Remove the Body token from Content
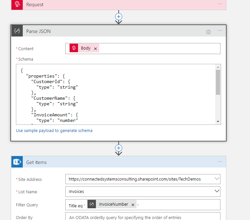 pos(95,49)
